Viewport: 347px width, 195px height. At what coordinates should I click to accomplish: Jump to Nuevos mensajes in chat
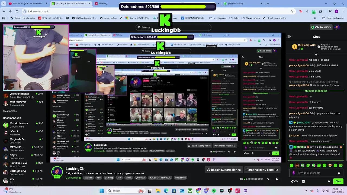(316, 91)
